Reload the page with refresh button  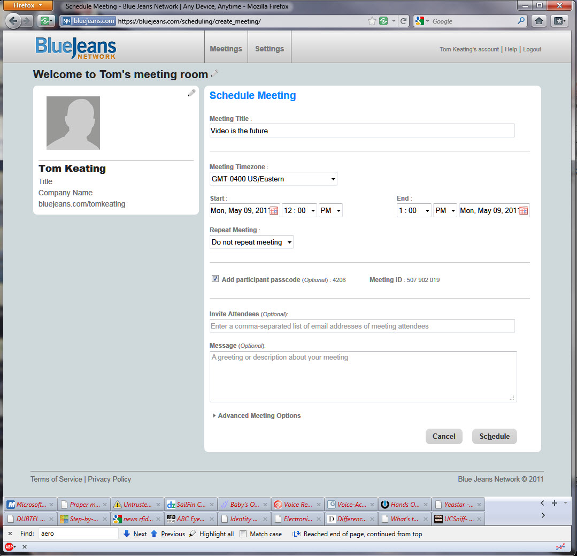(x=404, y=21)
